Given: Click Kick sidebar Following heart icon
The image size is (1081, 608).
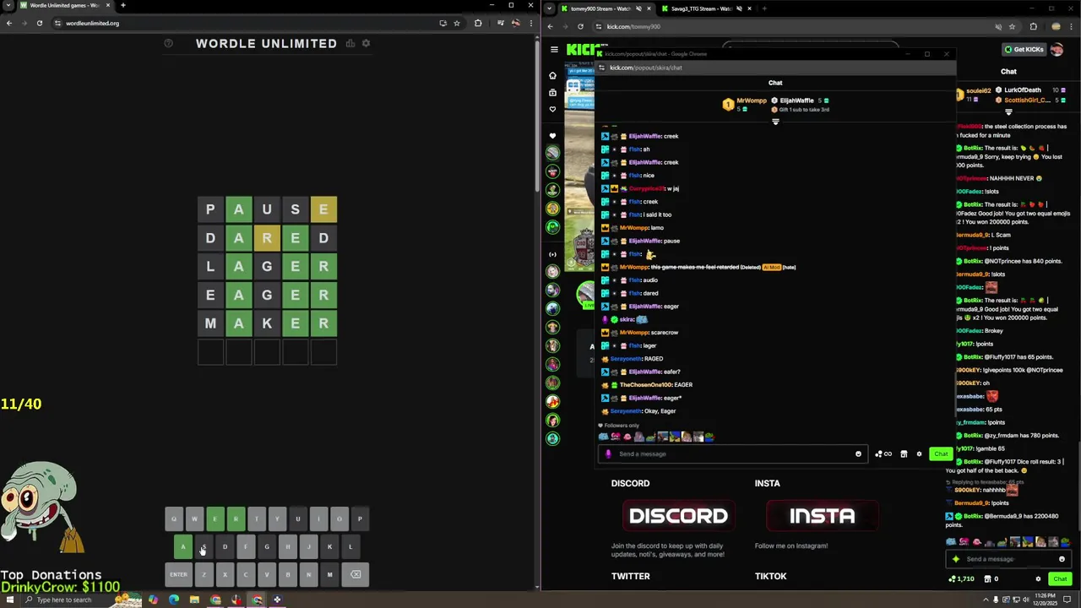Looking at the screenshot, I should [552, 109].
